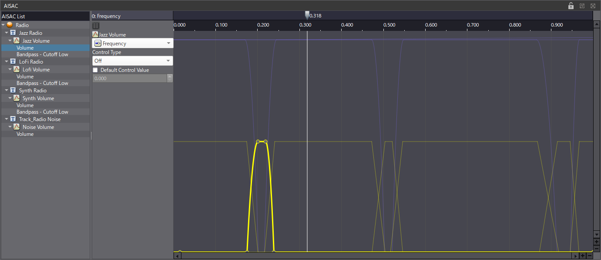Click the playhead marker at 0.318

[307, 15]
